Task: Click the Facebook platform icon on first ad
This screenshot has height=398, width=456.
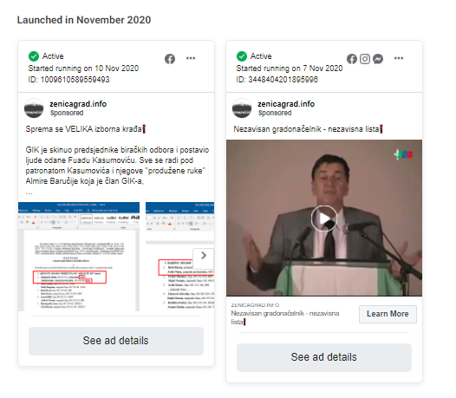Action: pyautogui.click(x=170, y=59)
